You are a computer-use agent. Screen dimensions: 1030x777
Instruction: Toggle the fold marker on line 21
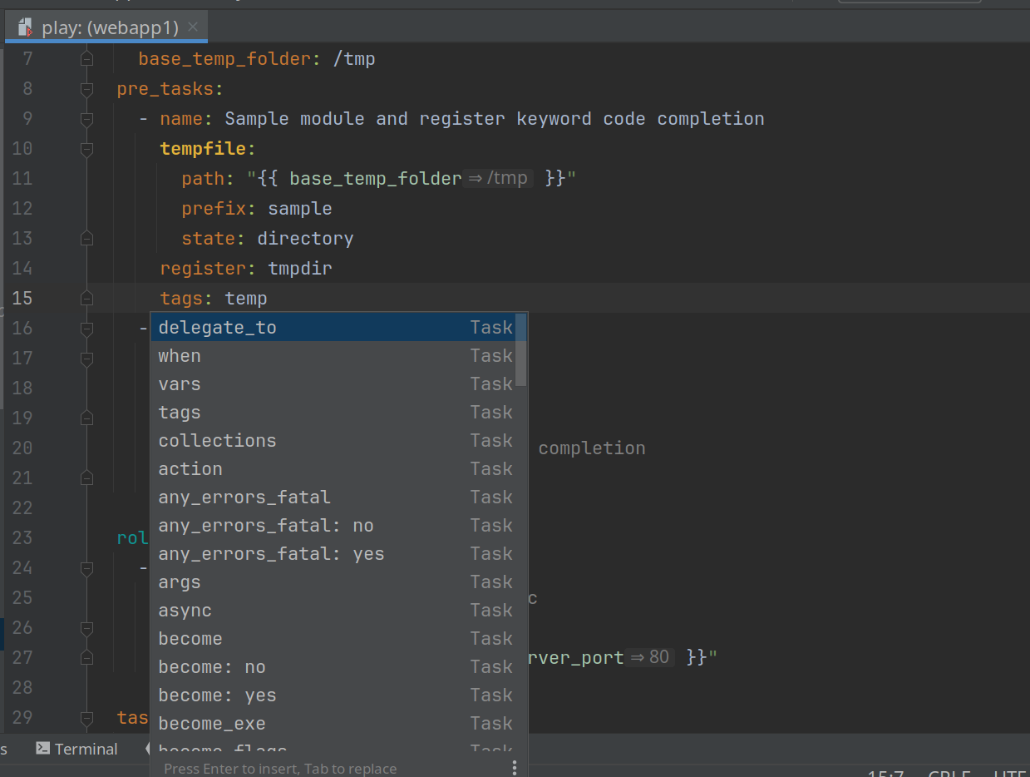click(x=86, y=478)
